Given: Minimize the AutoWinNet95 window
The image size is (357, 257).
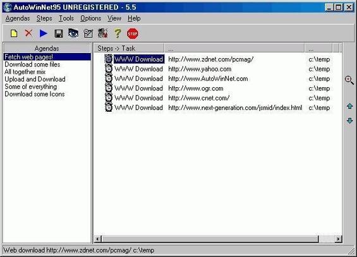Looking at the screenshot, I should 329,8.
